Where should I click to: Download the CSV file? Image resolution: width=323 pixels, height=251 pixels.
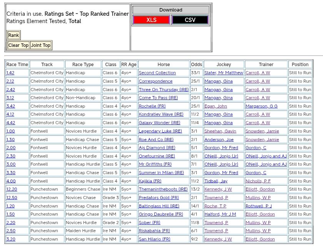pyautogui.click(x=190, y=20)
